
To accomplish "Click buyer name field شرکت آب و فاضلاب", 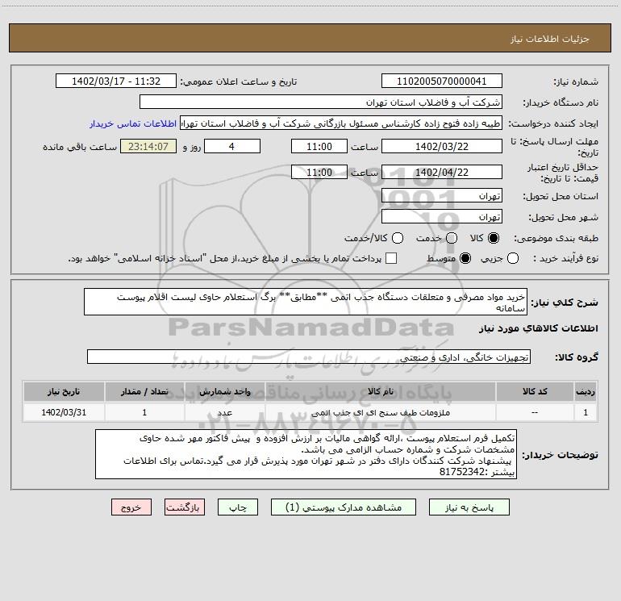I will [x=321, y=102].
